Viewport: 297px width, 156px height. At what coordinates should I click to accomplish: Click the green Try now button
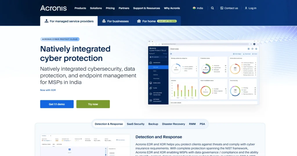point(93,104)
